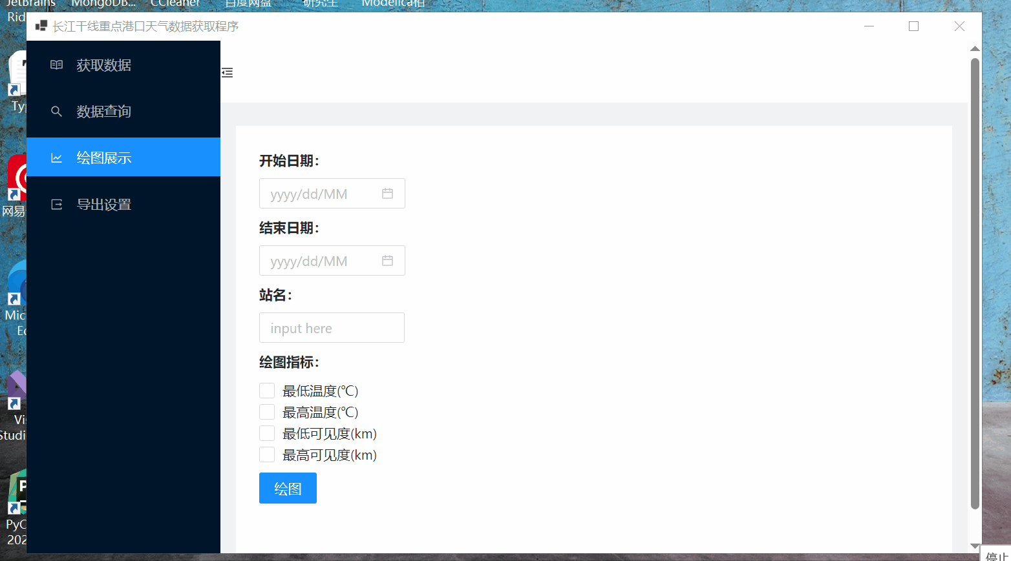
Task: Enable the 最低可见度(km) checkbox
Action: click(x=267, y=433)
